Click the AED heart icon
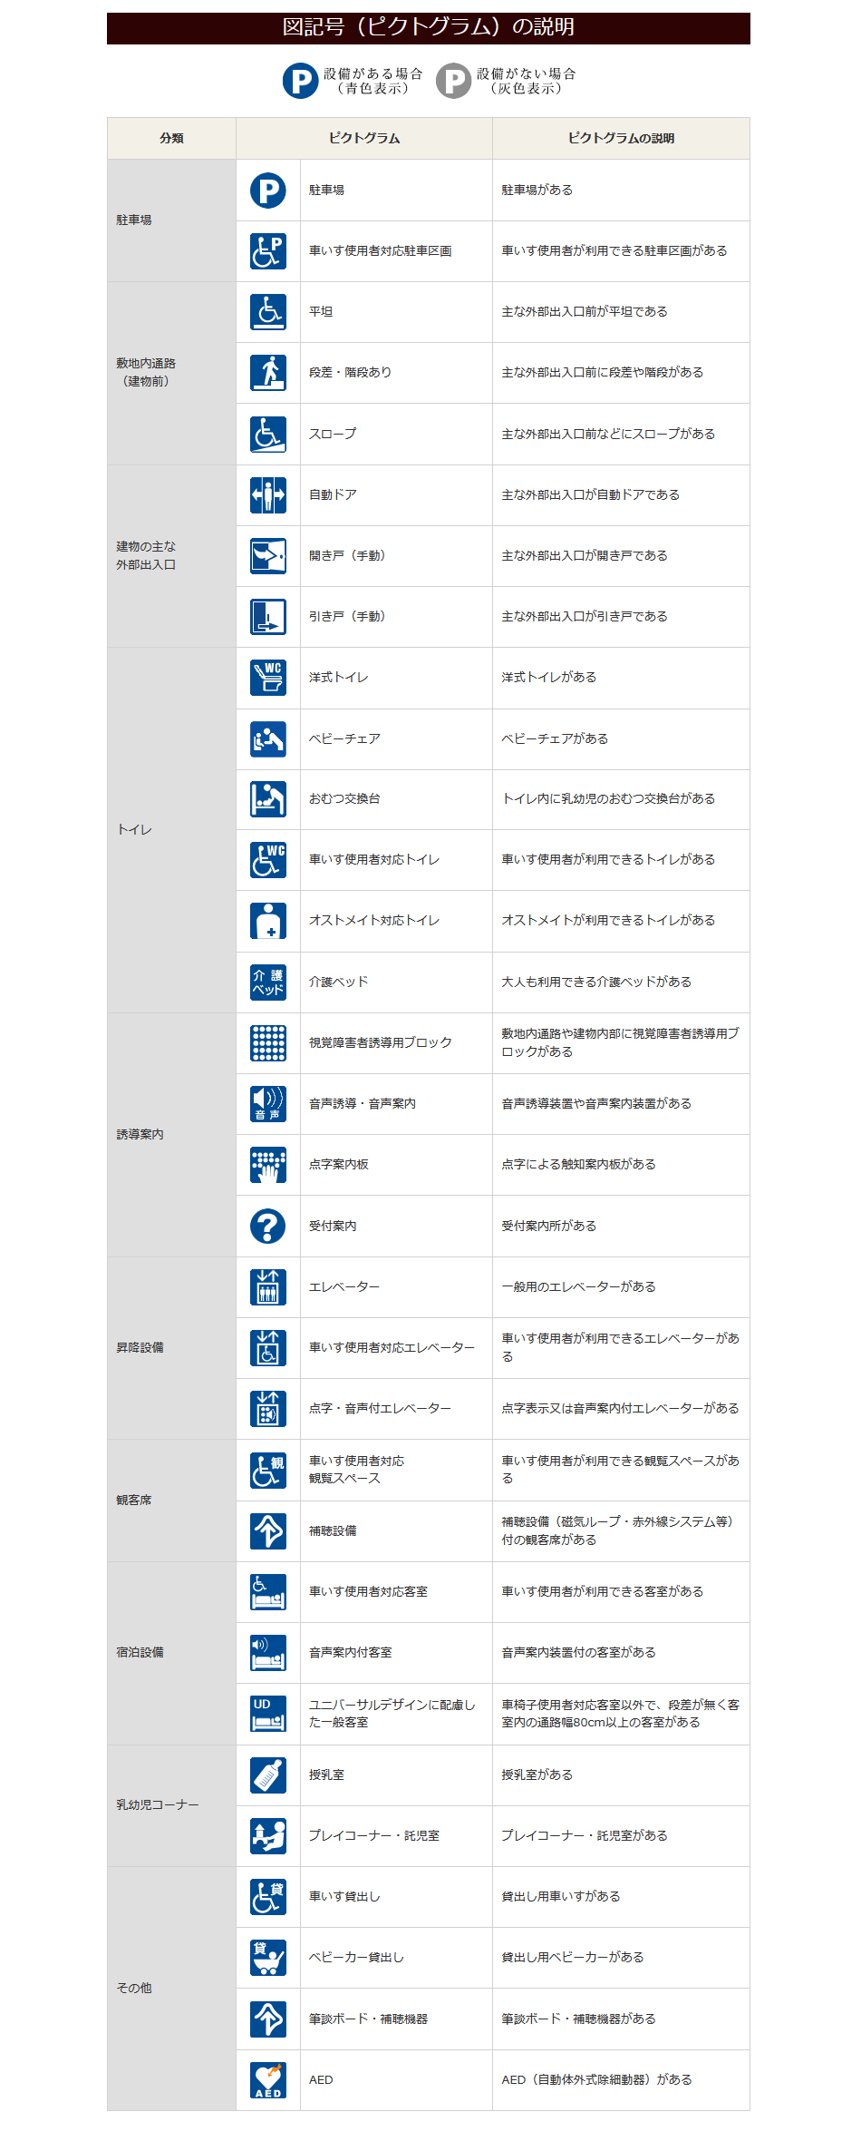Image resolution: width=861 pixels, height=2141 pixels. pyautogui.click(x=268, y=2079)
